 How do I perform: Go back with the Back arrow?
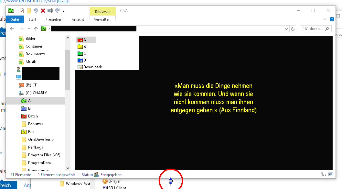coord(12,29)
